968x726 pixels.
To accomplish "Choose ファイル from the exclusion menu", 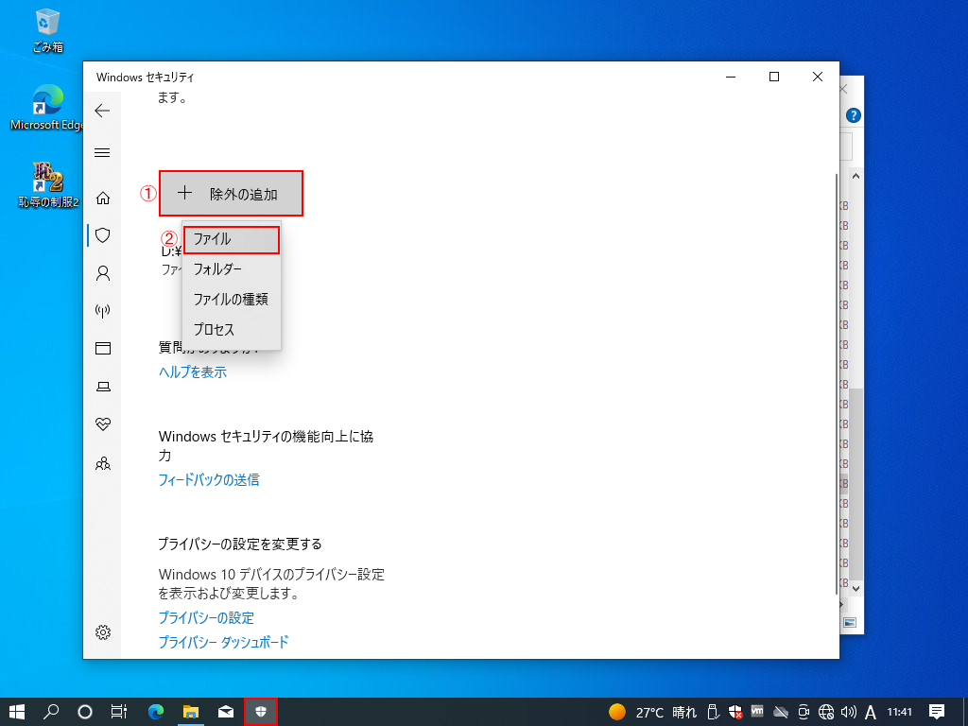I will coord(231,240).
